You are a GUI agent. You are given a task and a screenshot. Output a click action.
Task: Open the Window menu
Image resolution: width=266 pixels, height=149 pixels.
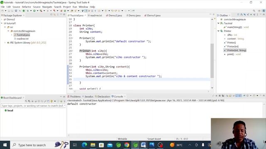tap(83, 7)
